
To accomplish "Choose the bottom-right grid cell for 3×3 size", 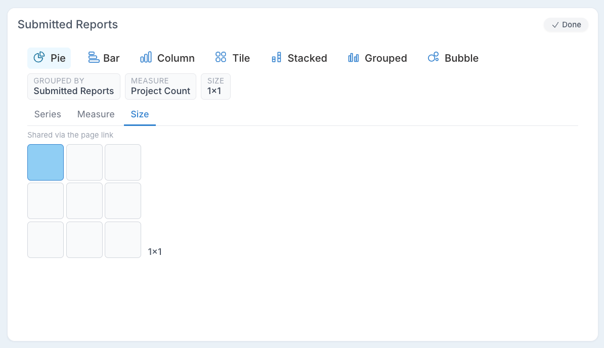I will coord(123,240).
